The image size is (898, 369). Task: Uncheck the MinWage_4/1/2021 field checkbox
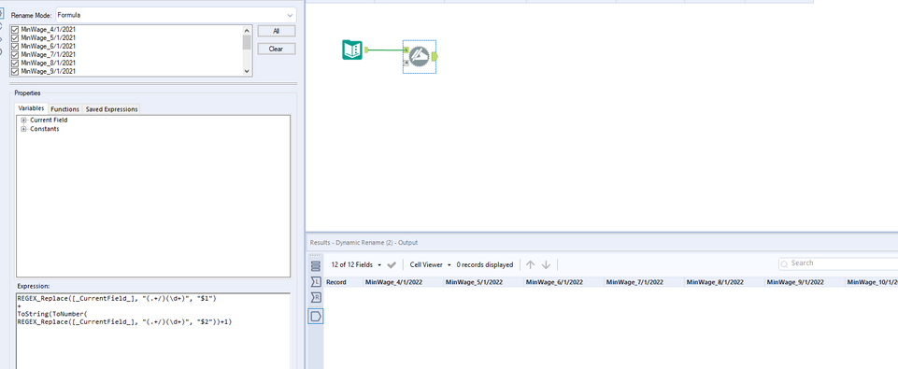[16, 29]
